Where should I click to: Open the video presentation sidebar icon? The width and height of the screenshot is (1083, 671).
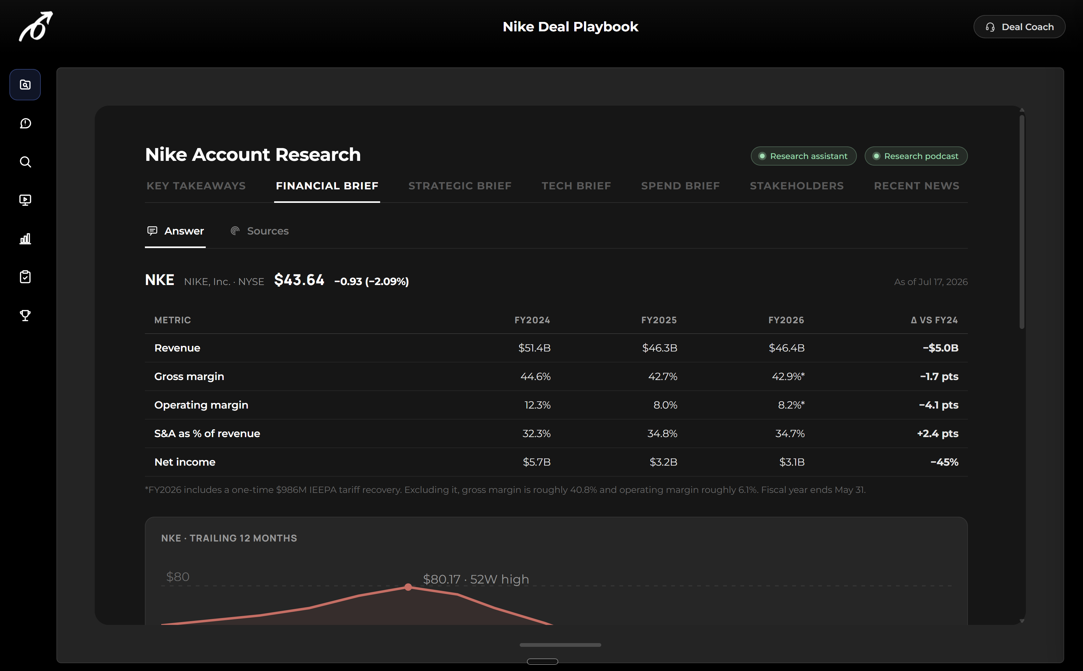click(x=25, y=200)
